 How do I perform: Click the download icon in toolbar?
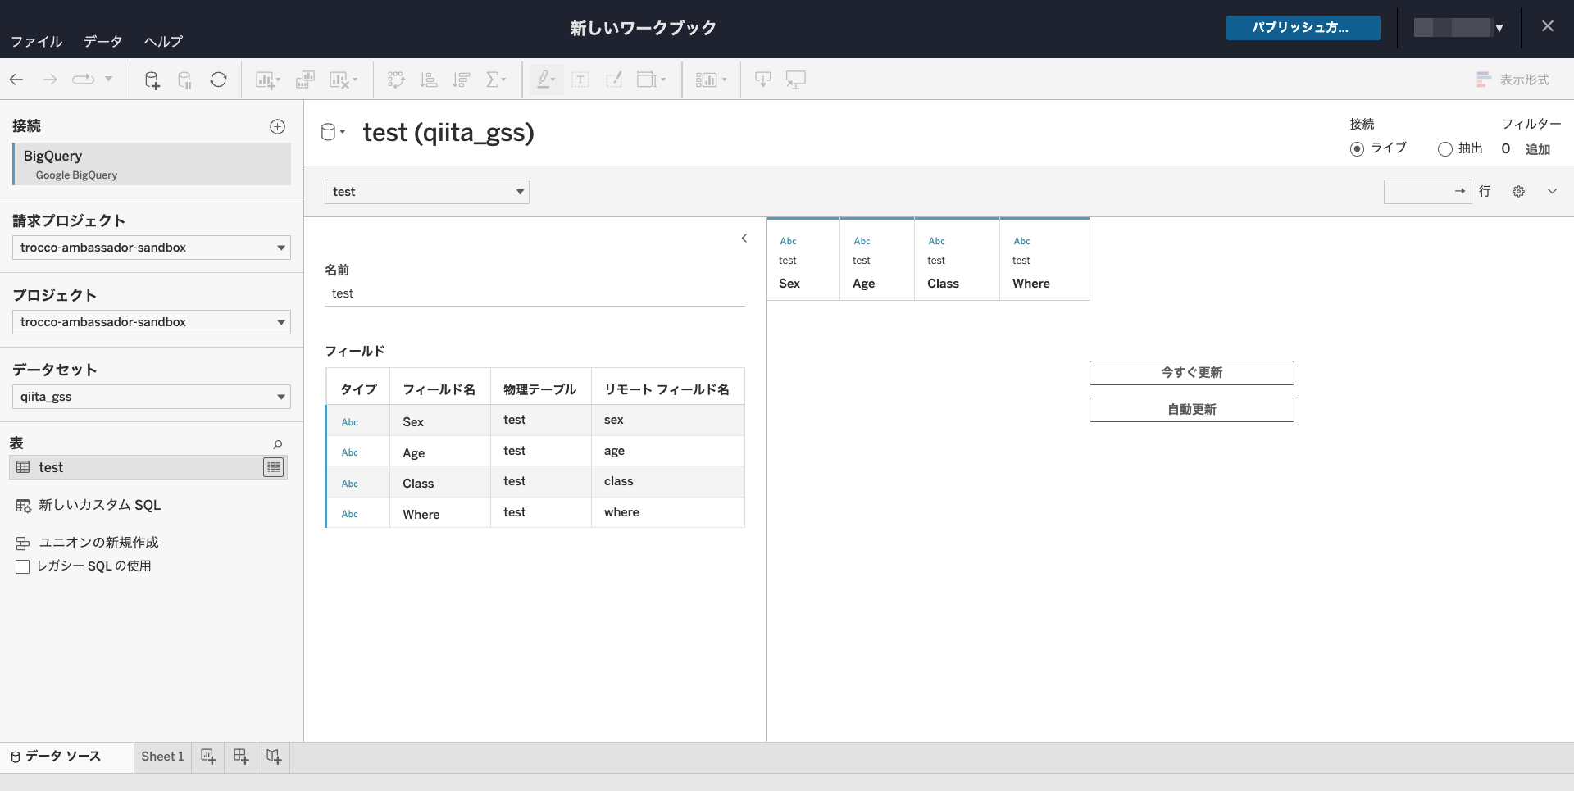click(x=762, y=80)
